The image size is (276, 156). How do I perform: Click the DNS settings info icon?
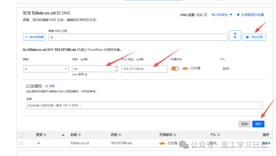[x=205, y=15]
